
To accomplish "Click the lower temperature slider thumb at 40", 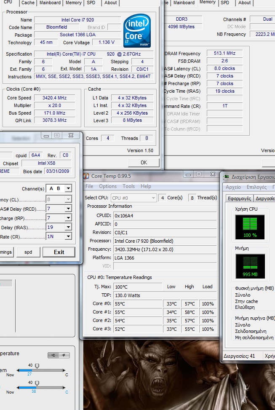I will (x=37, y=383).
